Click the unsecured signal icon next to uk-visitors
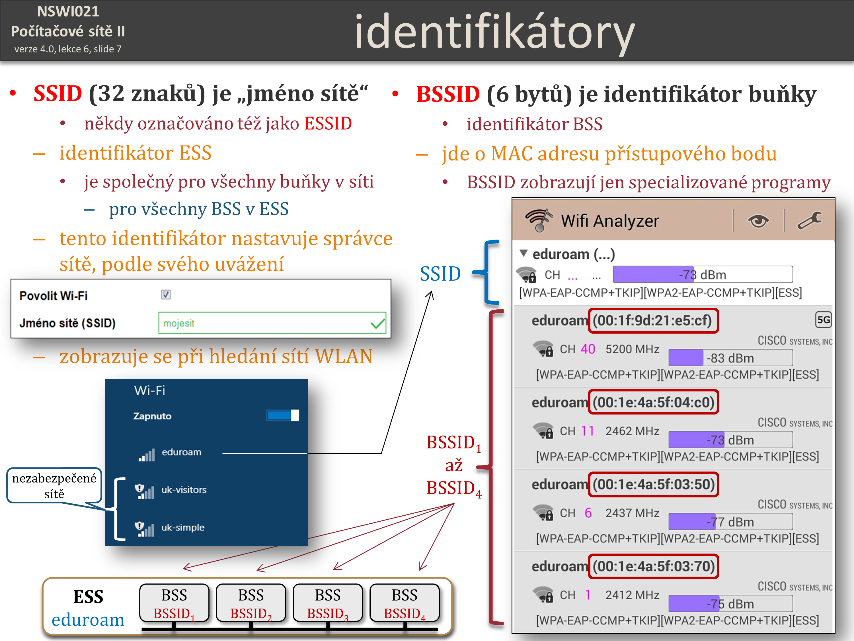The width and height of the screenshot is (854, 641). click(144, 491)
